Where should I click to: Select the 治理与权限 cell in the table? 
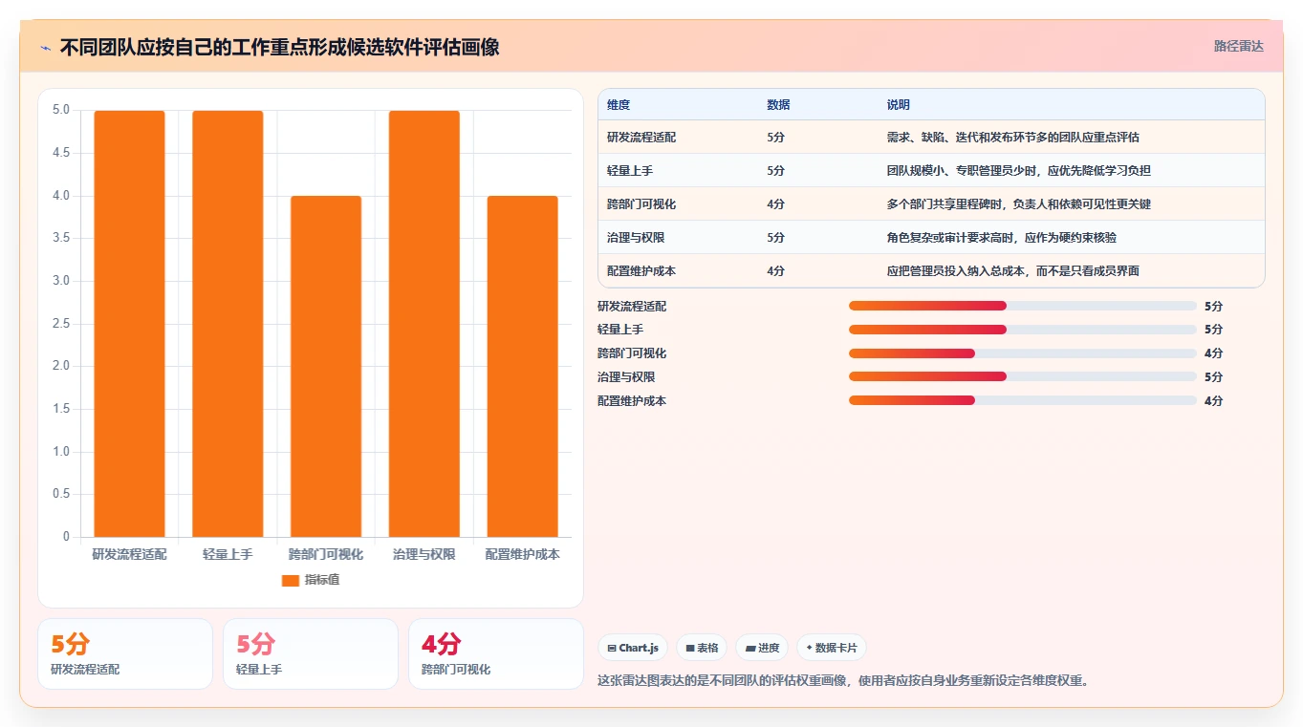click(x=636, y=238)
